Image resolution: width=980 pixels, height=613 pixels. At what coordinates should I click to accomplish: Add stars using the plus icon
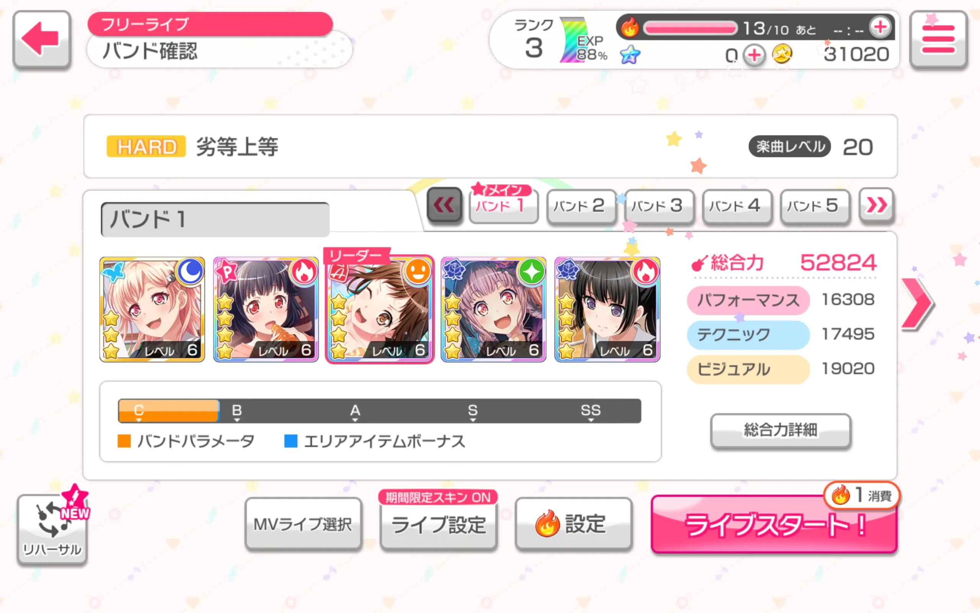point(754,55)
